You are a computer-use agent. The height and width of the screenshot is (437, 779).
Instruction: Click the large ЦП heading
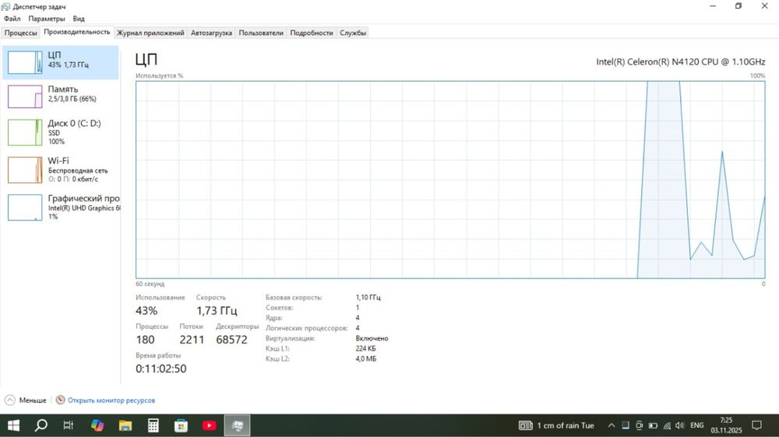tap(146, 60)
